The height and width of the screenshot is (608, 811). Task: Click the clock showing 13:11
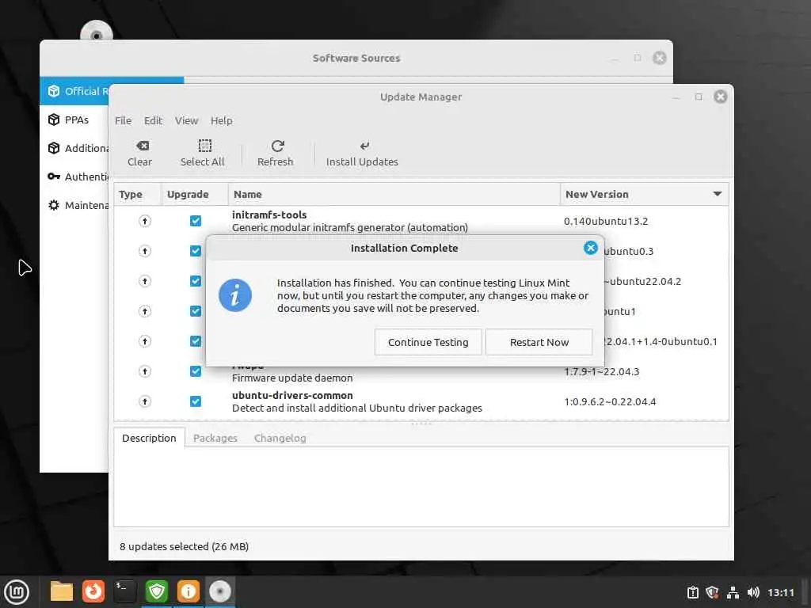click(780, 592)
